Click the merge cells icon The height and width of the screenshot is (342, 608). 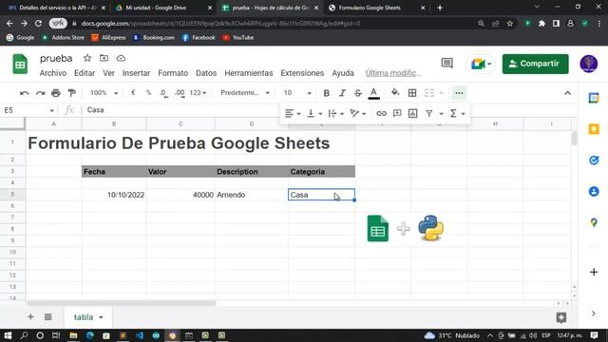point(429,93)
